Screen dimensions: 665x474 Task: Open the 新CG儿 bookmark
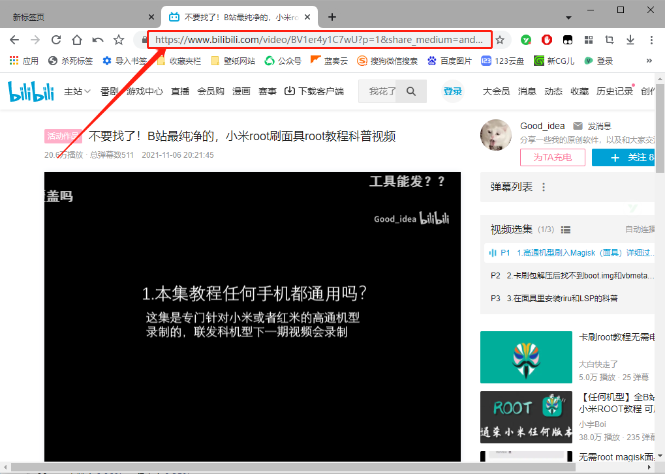click(x=554, y=61)
